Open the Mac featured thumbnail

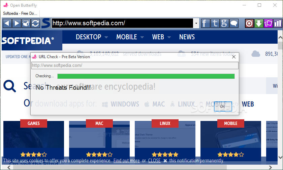click(x=99, y=134)
